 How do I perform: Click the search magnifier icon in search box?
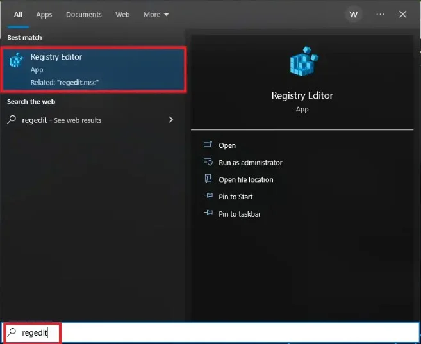(12, 332)
